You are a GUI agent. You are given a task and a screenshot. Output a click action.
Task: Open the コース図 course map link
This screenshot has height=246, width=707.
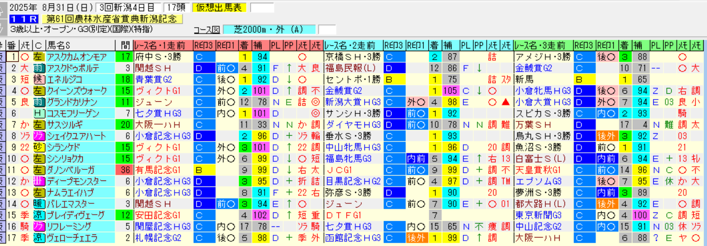coord(206,29)
